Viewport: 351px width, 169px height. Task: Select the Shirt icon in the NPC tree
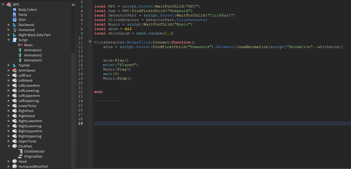(x=14, y=20)
